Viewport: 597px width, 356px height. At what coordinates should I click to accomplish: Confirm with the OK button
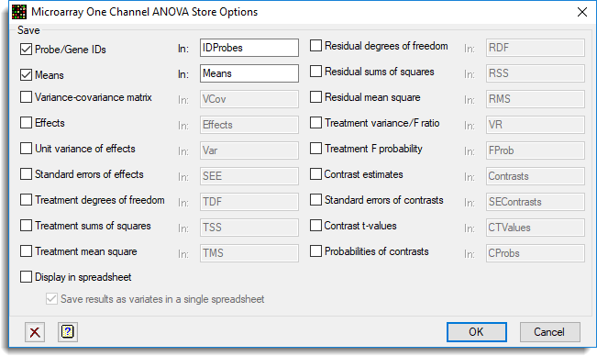477,332
